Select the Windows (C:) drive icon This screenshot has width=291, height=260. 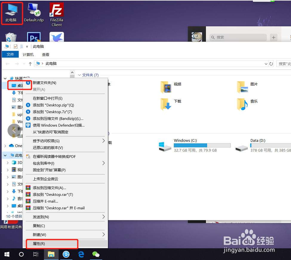click(165, 147)
